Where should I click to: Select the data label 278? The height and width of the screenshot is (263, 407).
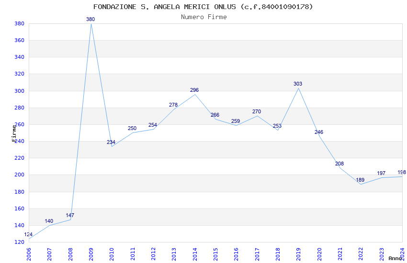pos(173,105)
